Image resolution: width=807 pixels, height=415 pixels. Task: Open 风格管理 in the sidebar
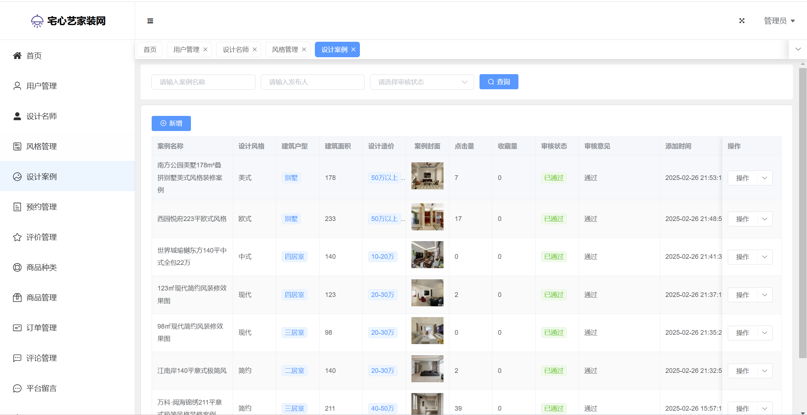click(41, 146)
